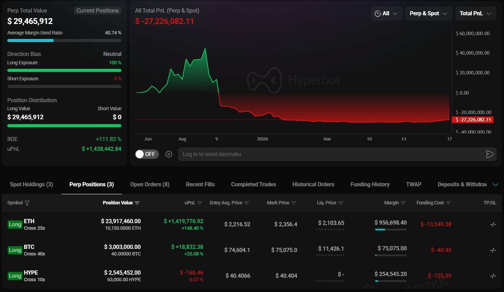504x292 pixels.
Task: Click the Current Positions button
Action: pyautogui.click(x=97, y=10)
